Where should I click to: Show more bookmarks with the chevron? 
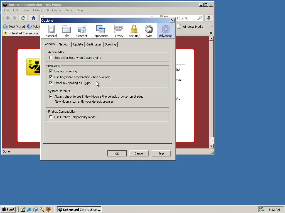(x=211, y=26)
